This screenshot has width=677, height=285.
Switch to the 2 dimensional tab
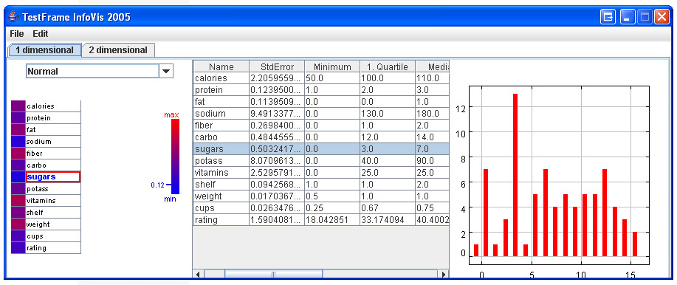pyautogui.click(x=118, y=50)
